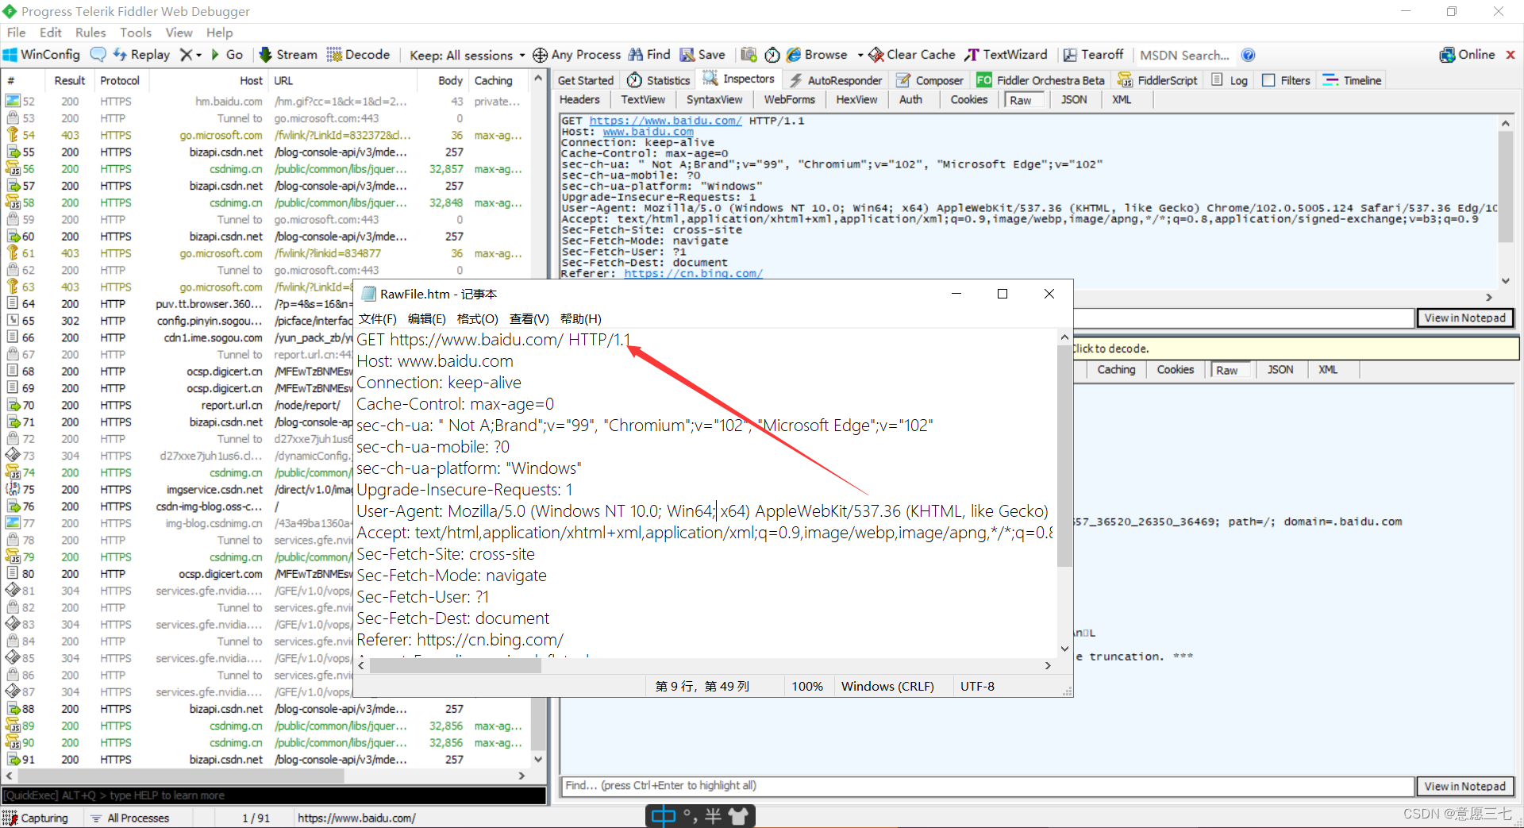Open the Filters tab

1286,80
